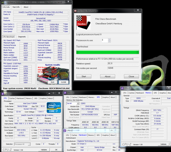The width and height of the screenshot is (171, 152).
Task: Open the Diagnostic tab in Nuclearus
Action: point(22,37)
